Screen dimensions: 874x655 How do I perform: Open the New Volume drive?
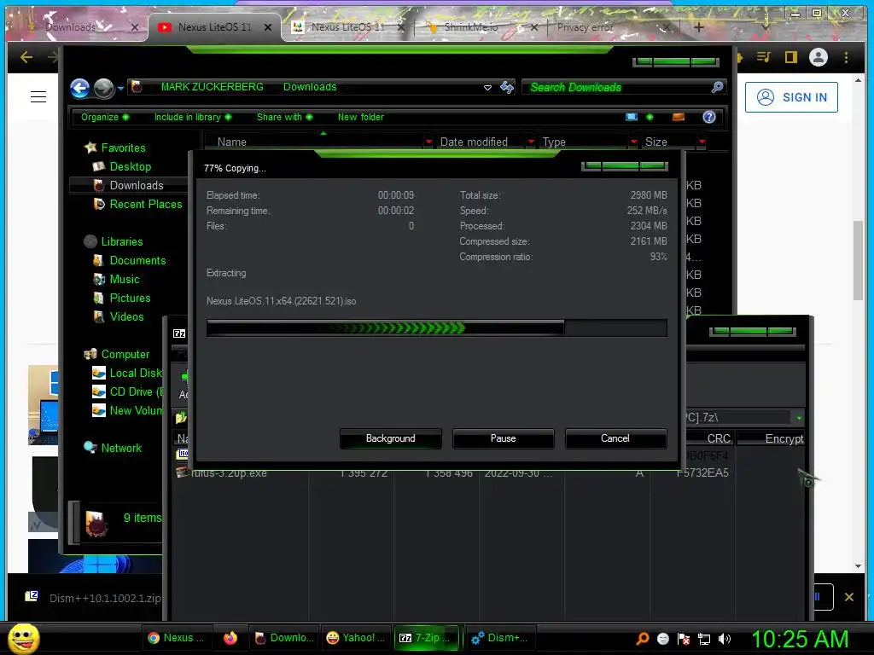135,410
